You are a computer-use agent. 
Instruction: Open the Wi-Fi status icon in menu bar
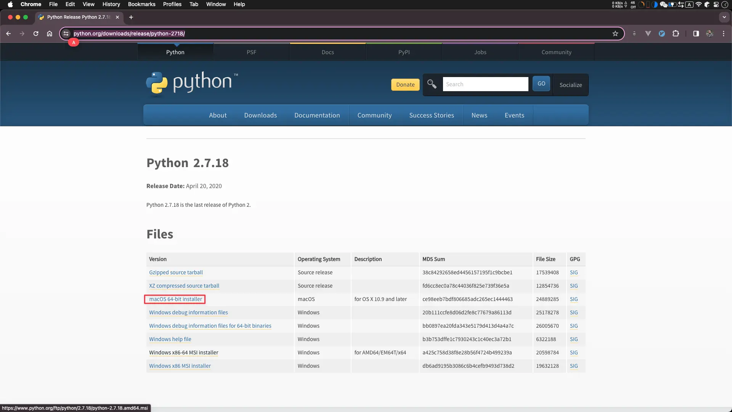(698, 5)
